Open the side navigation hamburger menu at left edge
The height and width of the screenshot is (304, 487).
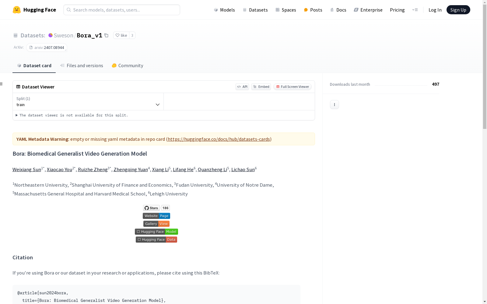(2, 84)
